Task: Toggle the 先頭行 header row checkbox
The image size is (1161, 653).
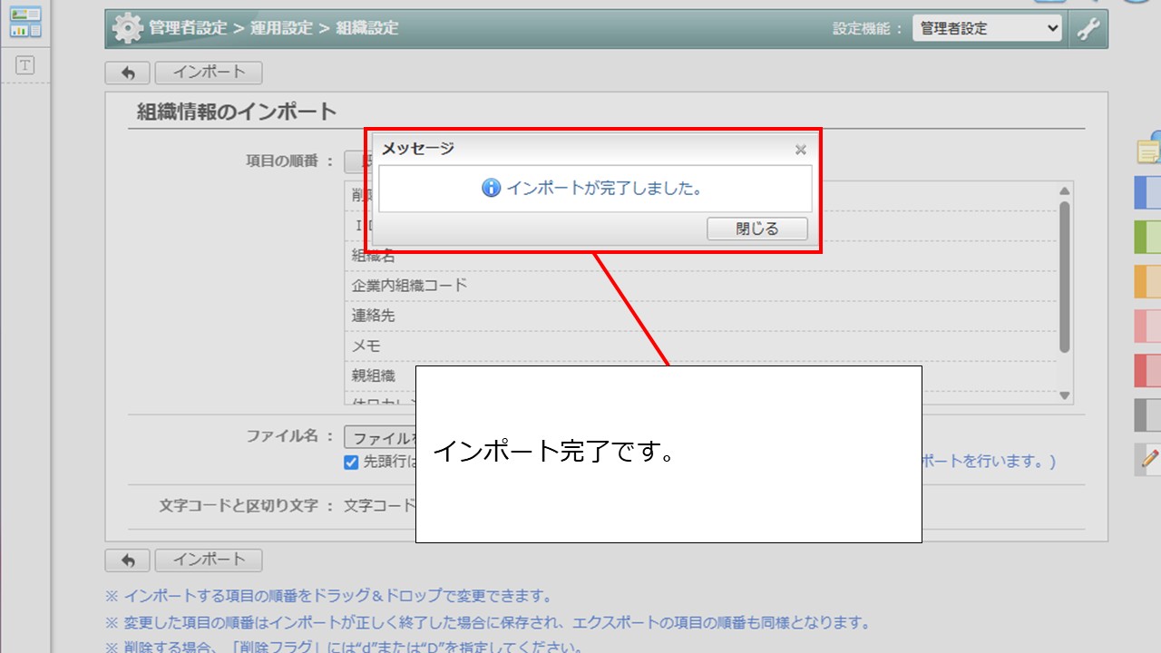Action: (x=351, y=462)
